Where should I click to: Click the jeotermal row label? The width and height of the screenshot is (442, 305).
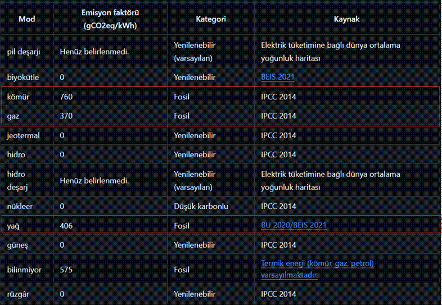[x=24, y=135]
